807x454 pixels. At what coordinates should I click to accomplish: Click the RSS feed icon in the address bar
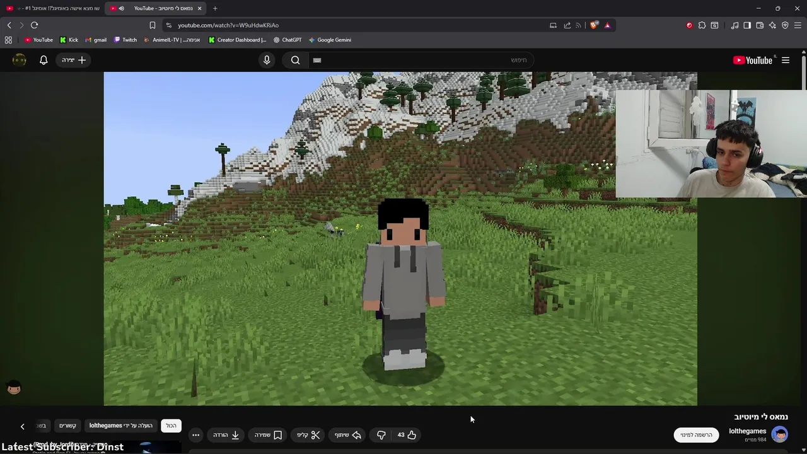click(578, 25)
